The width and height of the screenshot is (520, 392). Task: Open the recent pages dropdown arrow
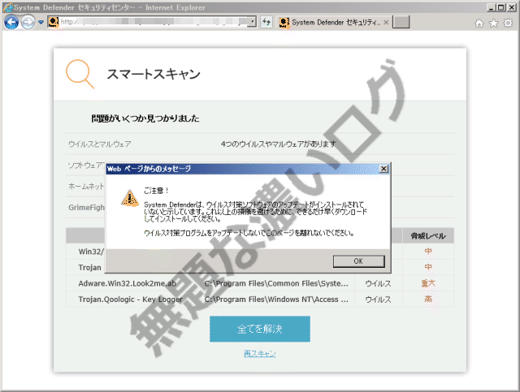41,23
